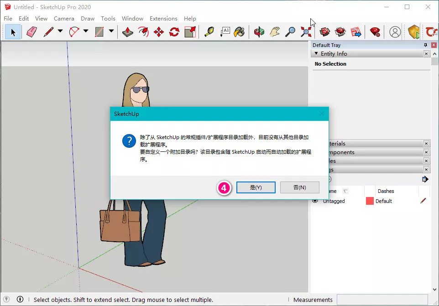Click the Zoom Extents tool
The width and height of the screenshot is (439, 306).
coord(306,32)
